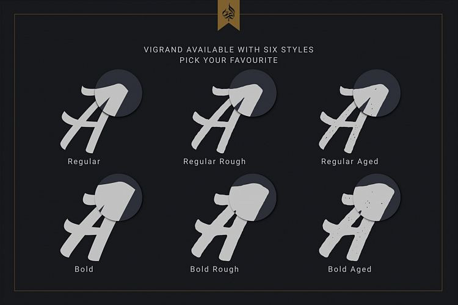Click the magnifier circle on Bold Rough A
This screenshot has width=458, height=305.
click(253, 198)
